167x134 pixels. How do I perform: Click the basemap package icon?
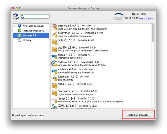(x=54, y=27)
